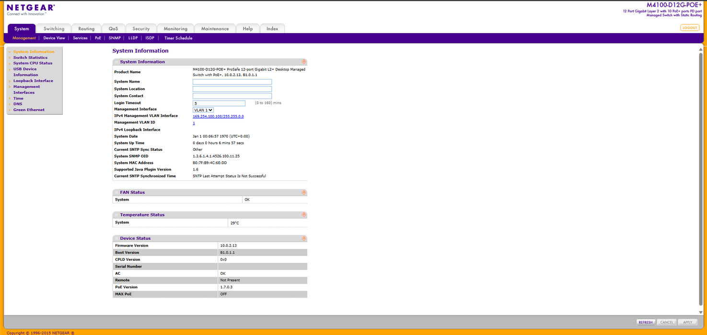Open the System tab

click(x=22, y=29)
